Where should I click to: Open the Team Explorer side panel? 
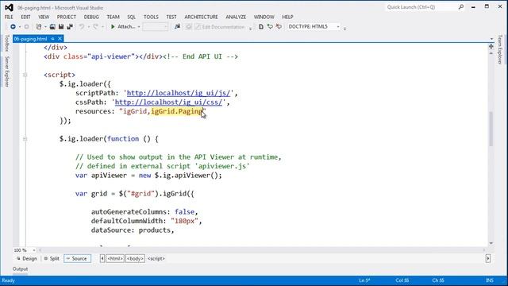500,49
